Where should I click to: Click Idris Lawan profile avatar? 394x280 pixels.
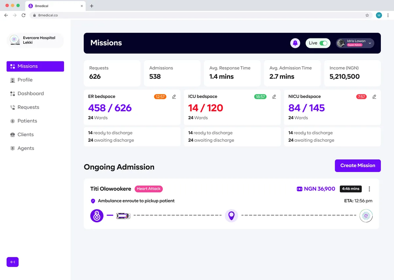[x=341, y=43]
